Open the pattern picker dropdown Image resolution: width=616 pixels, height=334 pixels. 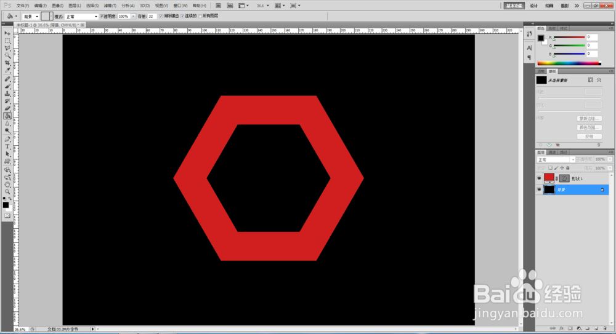[x=51, y=17]
